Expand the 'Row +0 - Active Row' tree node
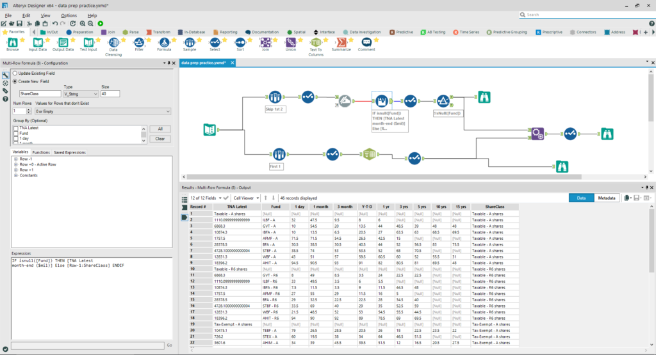Screen dimensions: 656x355 coord(15,164)
